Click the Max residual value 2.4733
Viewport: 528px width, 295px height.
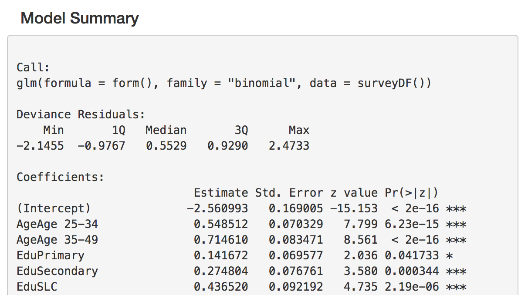289,146
